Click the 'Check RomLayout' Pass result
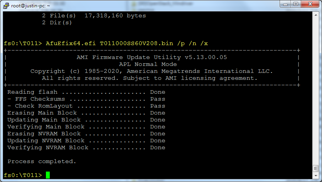Viewport: 322px width, 182px height. point(157,106)
